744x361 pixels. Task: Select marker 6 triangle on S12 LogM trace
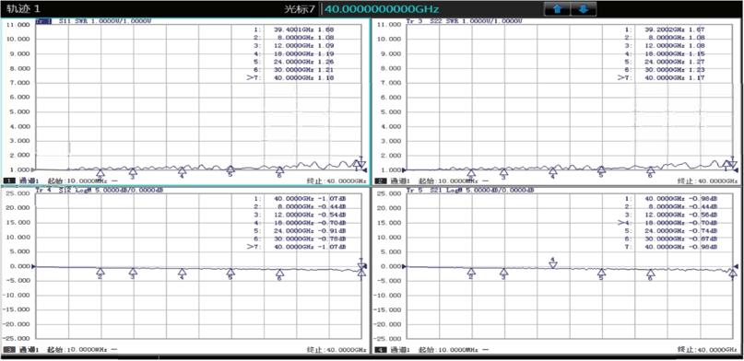coord(279,274)
